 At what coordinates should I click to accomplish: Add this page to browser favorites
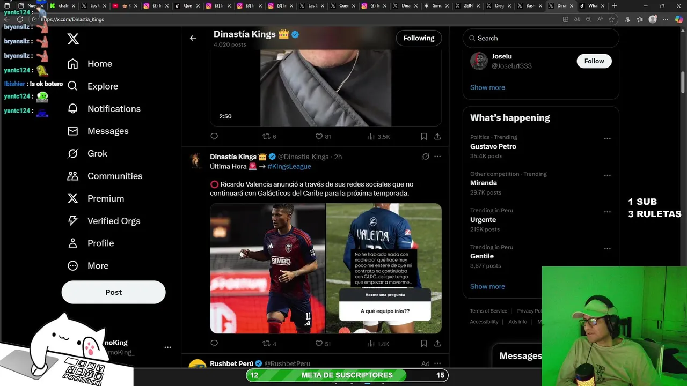pos(611,19)
